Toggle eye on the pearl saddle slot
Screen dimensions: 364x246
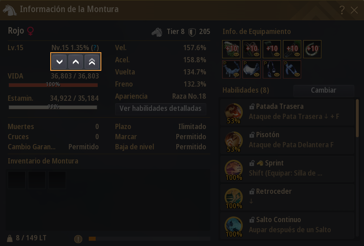tap(257, 74)
